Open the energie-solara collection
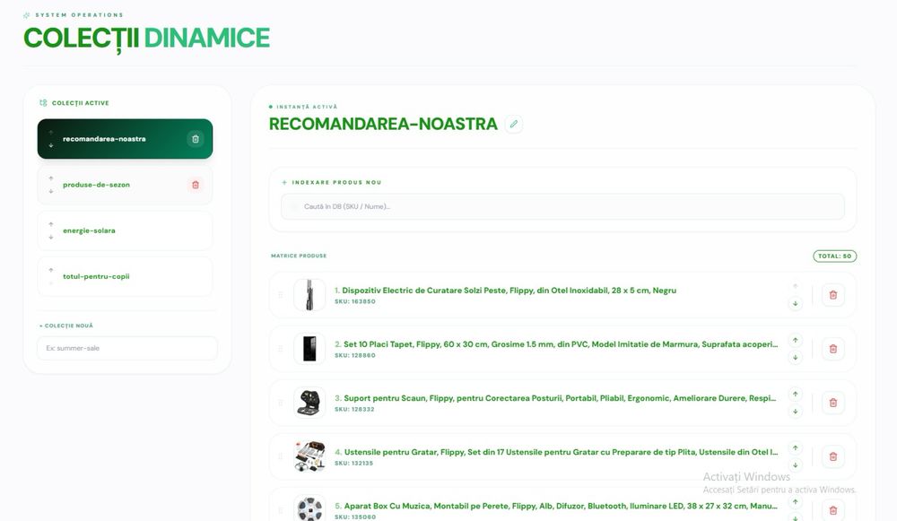 pos(125,230)
